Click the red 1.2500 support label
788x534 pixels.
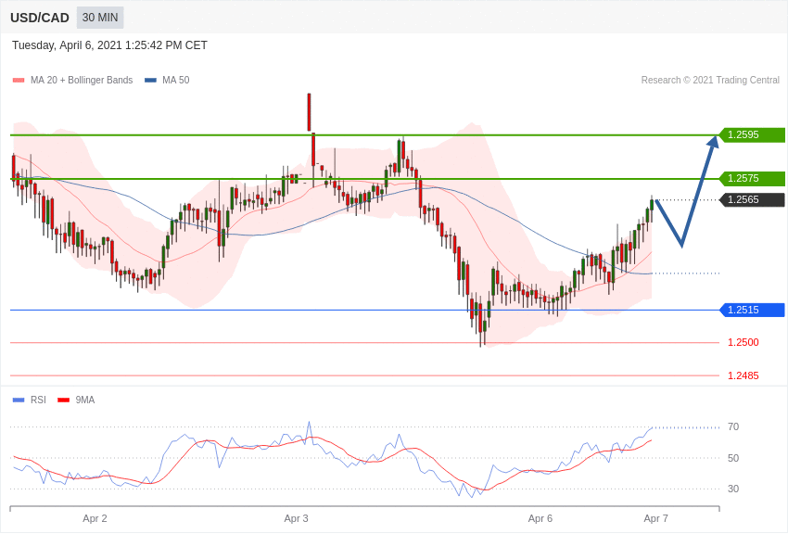coord(744,343)
